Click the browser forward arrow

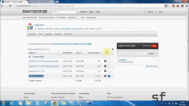coord(6,6)
